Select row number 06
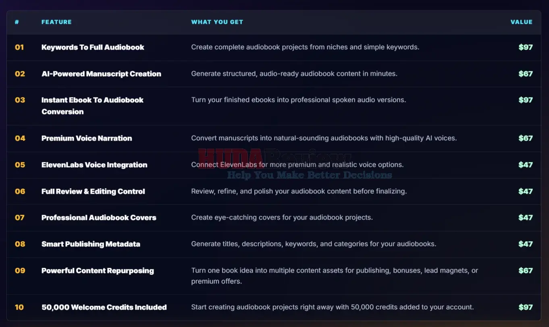 (x=20, y=191)
